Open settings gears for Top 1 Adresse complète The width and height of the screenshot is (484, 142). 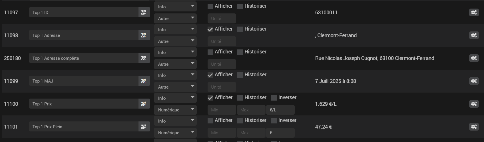[474, 58]
